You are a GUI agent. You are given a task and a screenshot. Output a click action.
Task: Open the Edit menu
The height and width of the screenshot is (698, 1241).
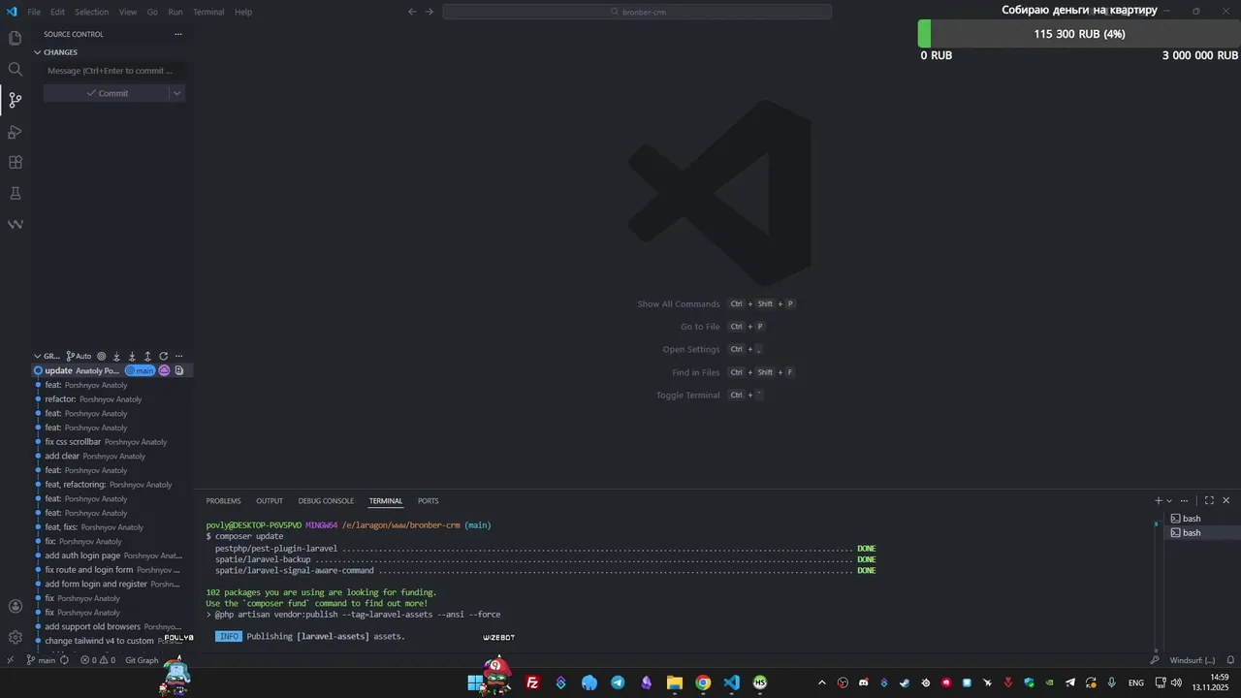point(58,12)
